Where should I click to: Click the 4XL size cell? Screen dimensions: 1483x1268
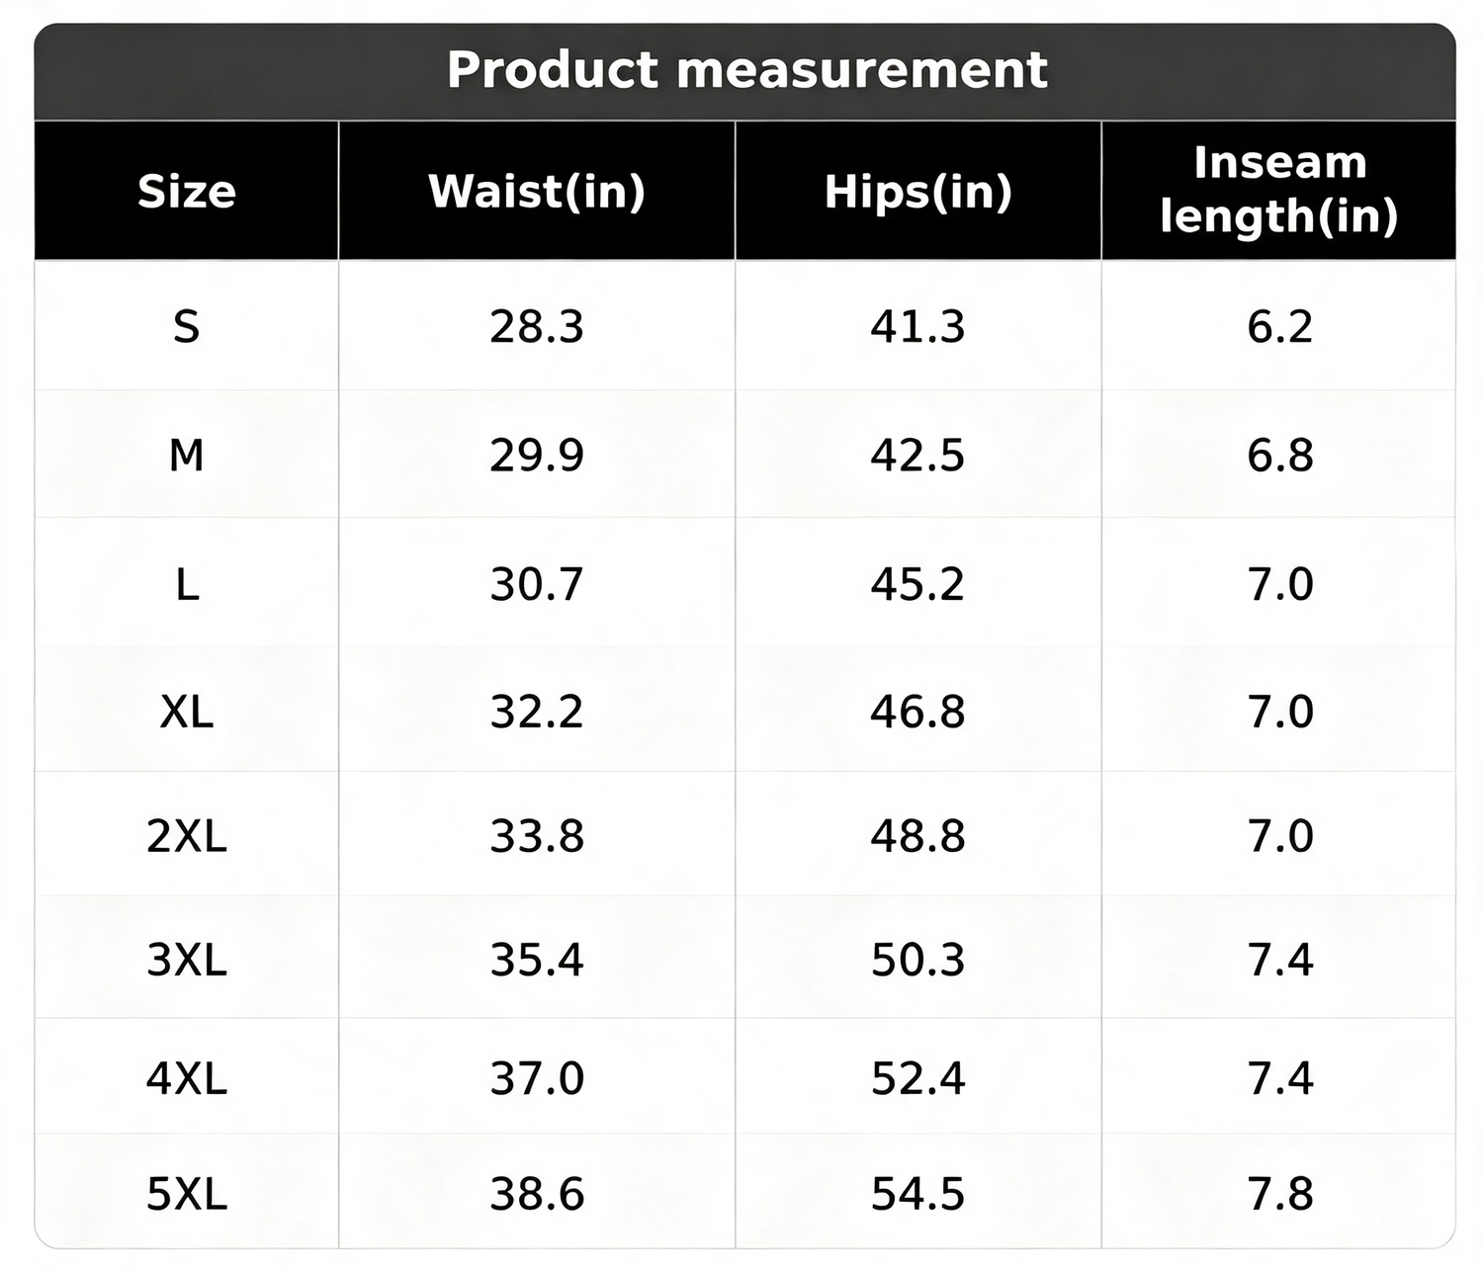[187, 1077]
